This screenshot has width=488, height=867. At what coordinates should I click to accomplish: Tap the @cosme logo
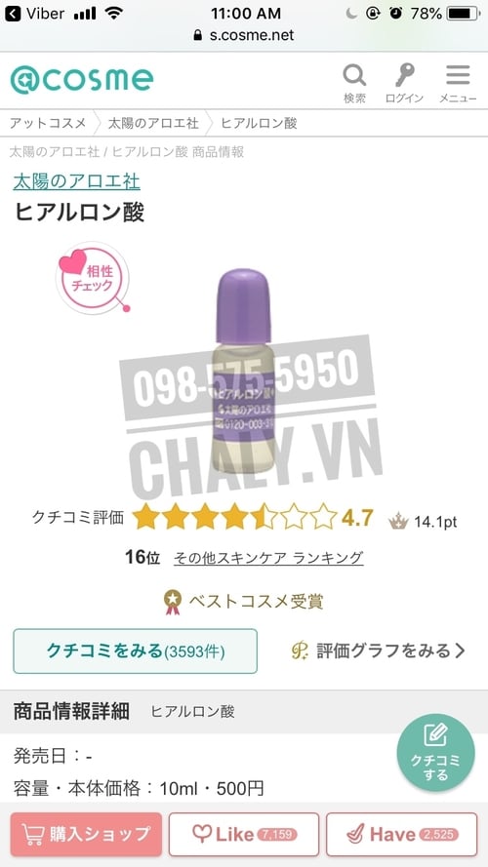click(x=82, y=80)
